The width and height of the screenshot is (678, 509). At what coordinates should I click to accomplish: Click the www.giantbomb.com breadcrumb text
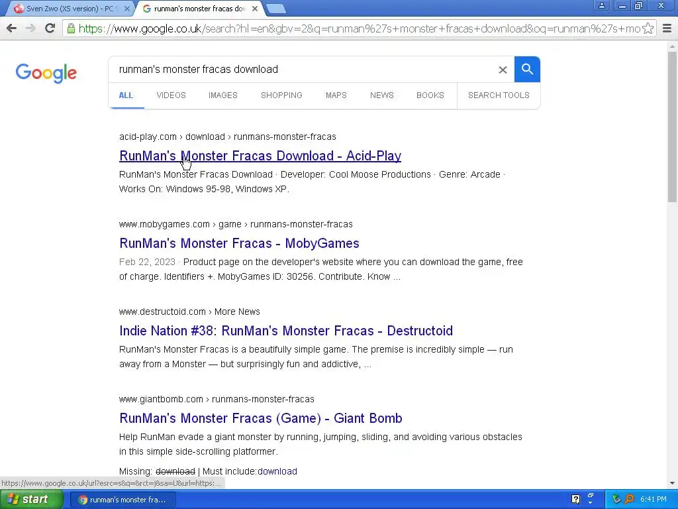click(217, 399)
